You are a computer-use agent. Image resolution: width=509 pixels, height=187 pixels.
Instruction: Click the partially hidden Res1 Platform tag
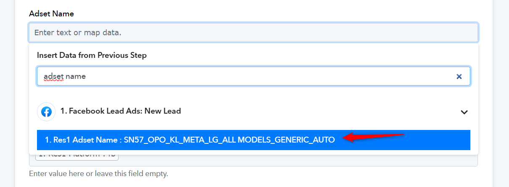(x=77, y=155)
